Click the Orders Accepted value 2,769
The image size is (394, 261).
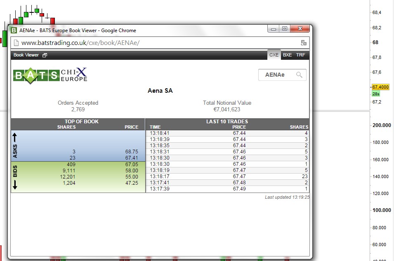point(78,110)
